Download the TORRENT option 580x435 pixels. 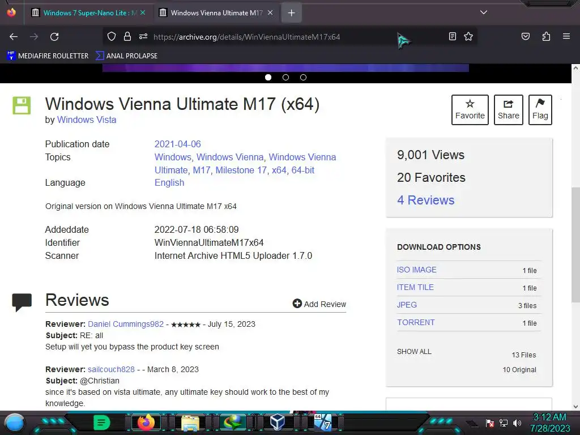[x=416, y=322]
